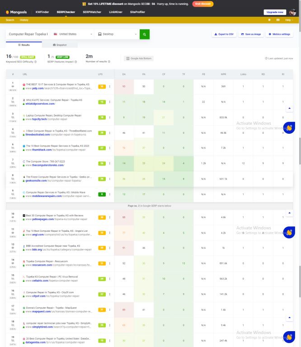
Task: Click Save as image
Action: click(251, 34)
